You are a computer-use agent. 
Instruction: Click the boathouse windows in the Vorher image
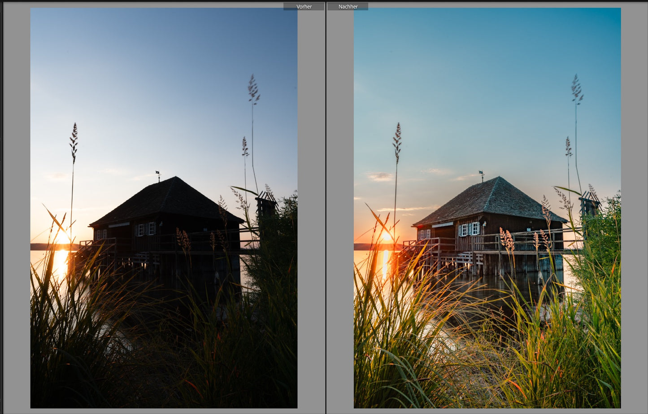coord(146,229)
